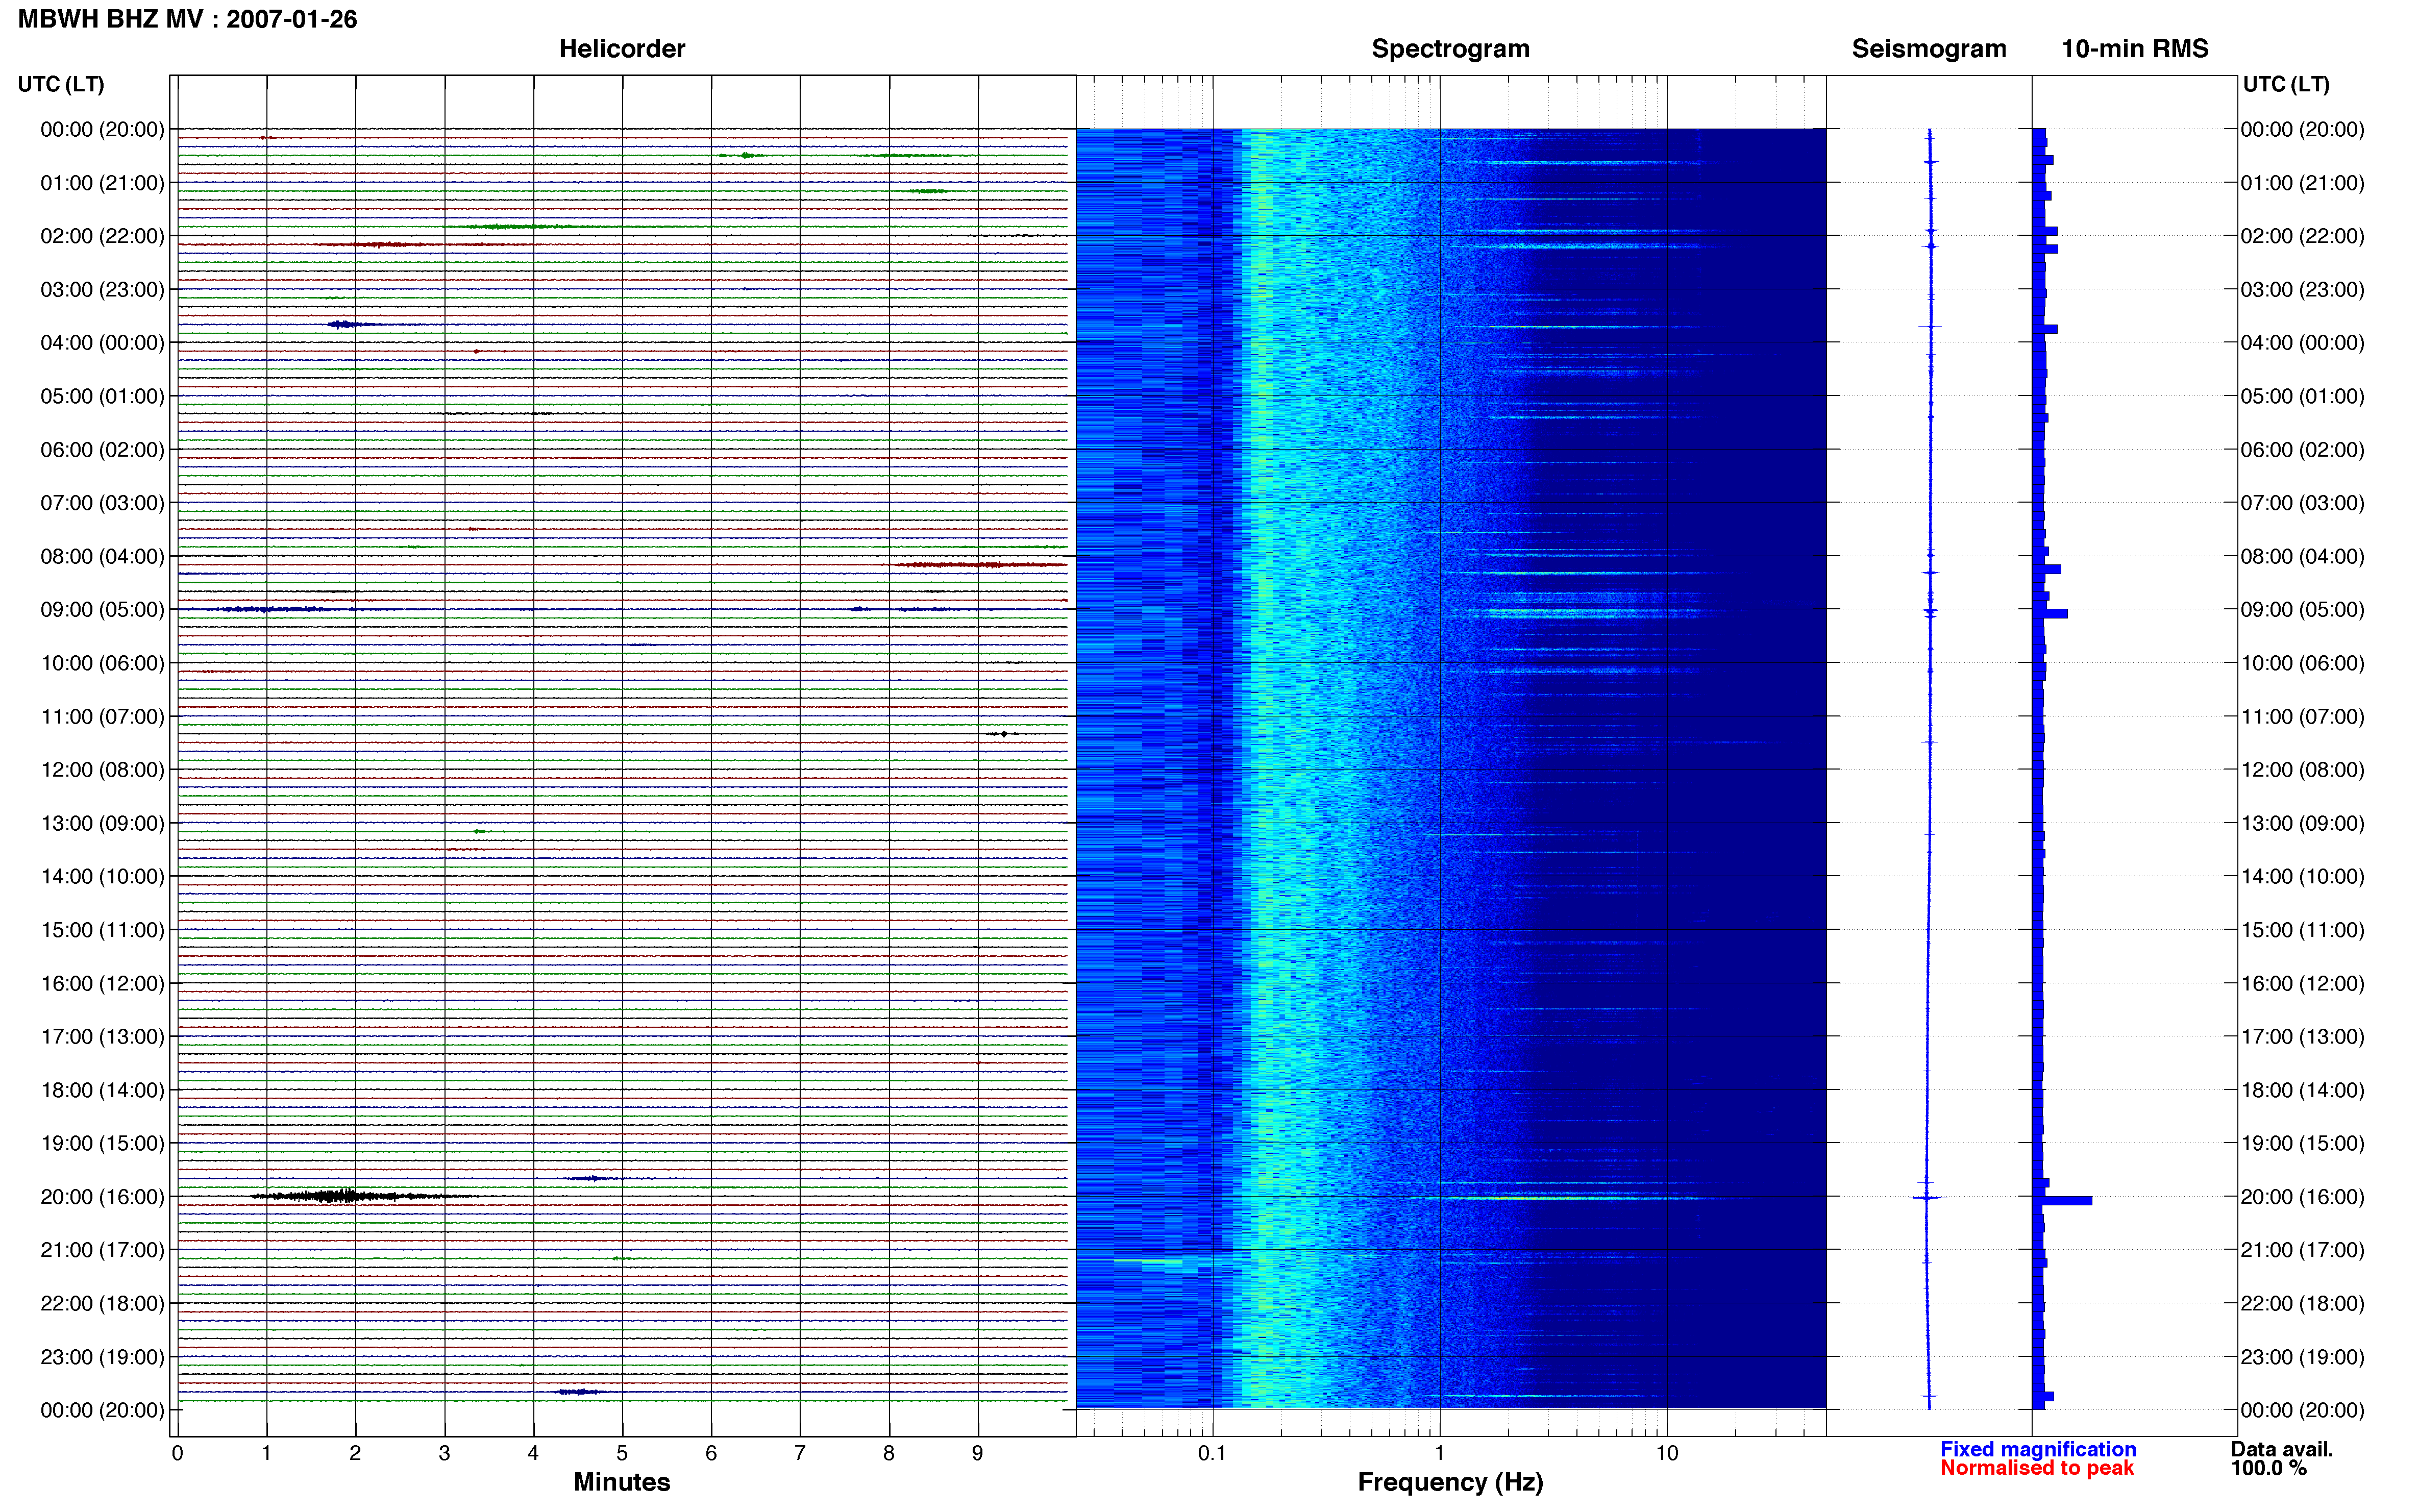The height and width of the screenshot is (1512, 2419).
Task: Select the 'Helicorder' panel heading
Action: pyautogui.click(x=622, y=49)
